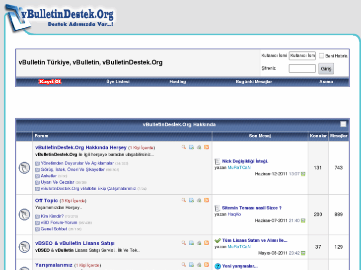Collapse the vBulletinDestek.Org Hakkında category

click(343, 124)
